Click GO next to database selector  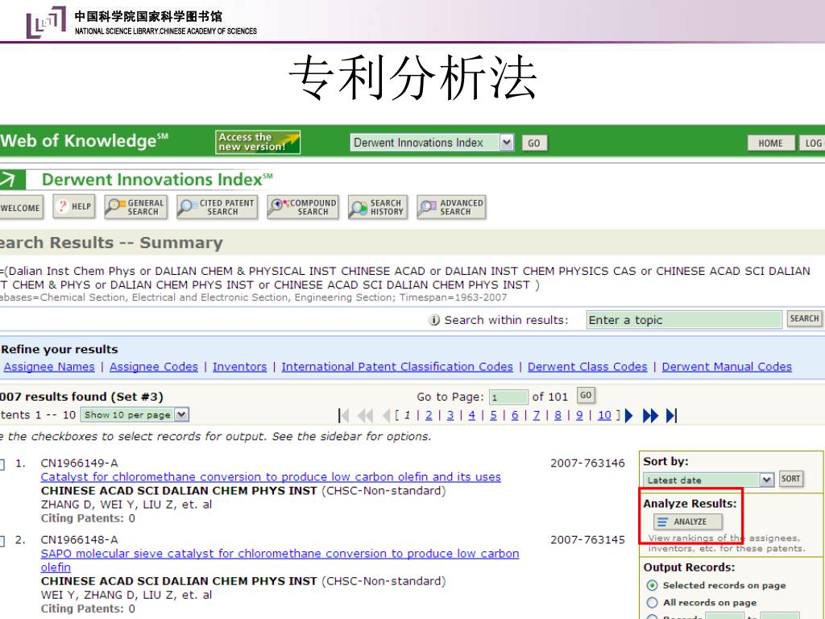point(534,143)
